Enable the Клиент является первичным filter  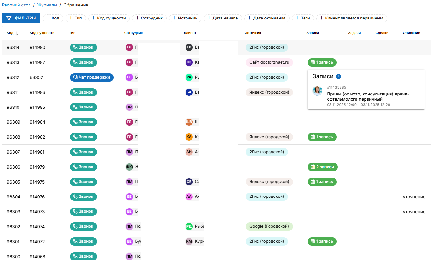[352, 18]
